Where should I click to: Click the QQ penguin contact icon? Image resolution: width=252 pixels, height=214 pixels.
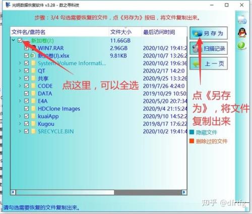[242, 33]
